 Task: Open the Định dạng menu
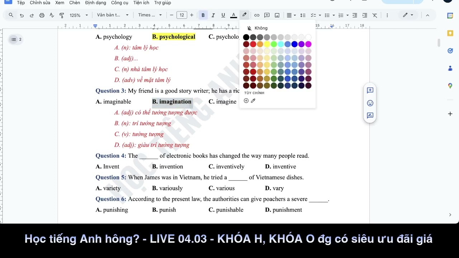[95, 3]
